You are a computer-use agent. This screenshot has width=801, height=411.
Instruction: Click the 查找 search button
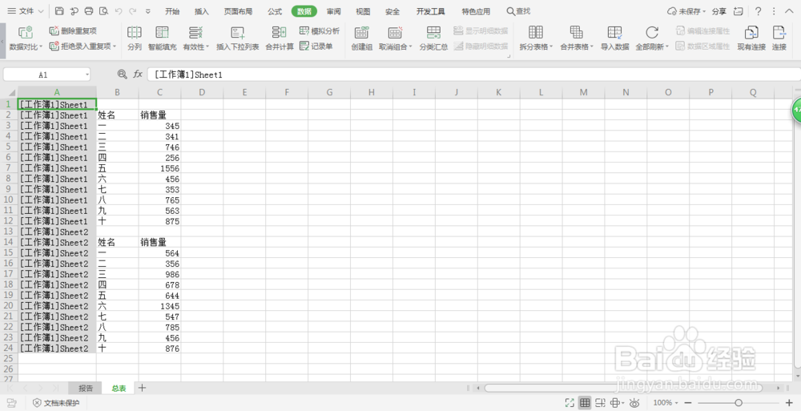[x=518, y=11]
